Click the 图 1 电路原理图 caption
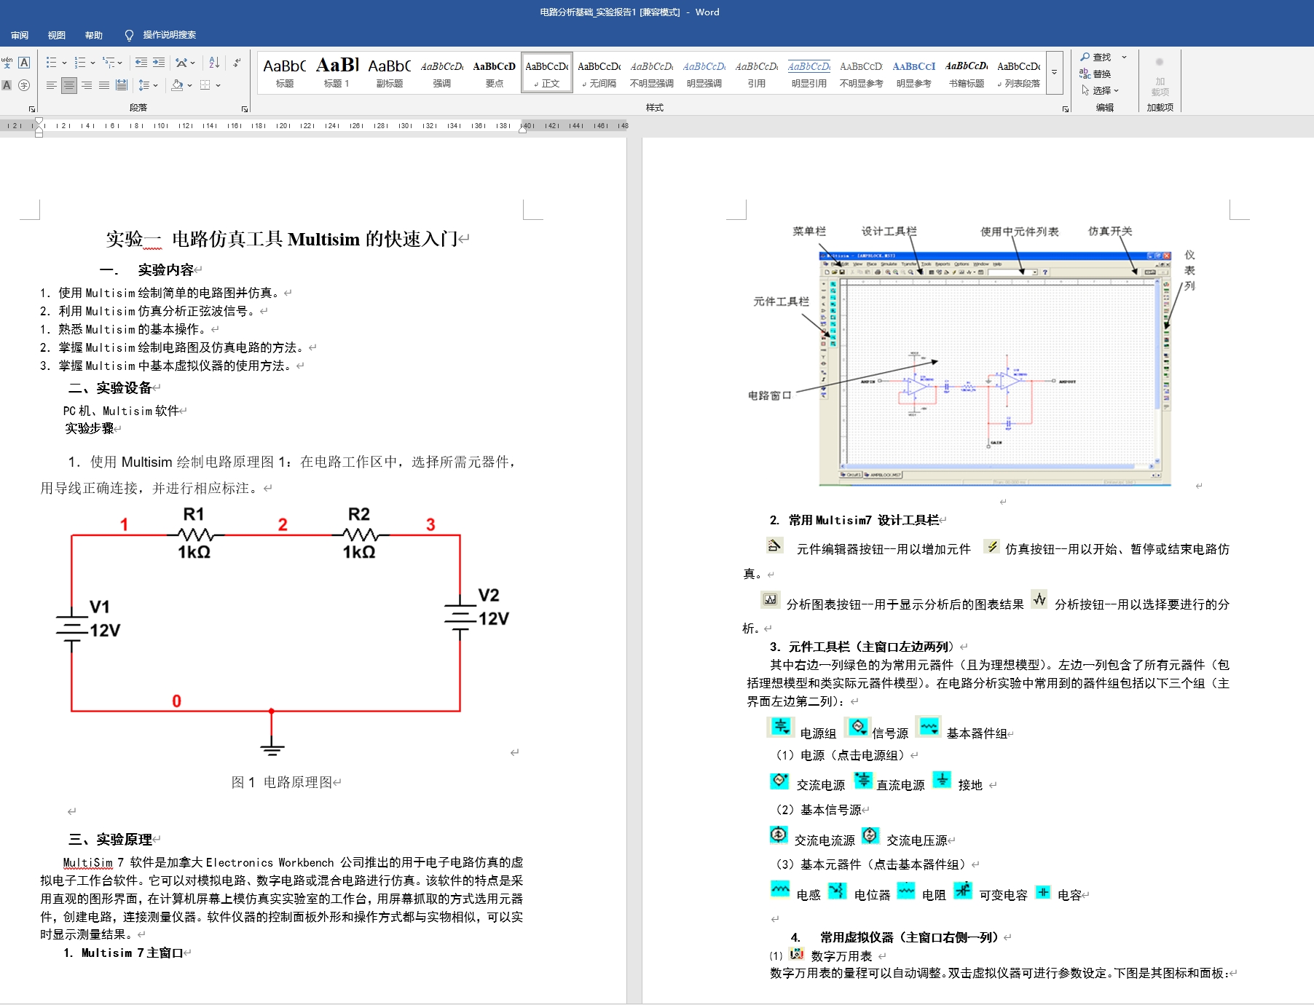Viewport: 1314px width, 1005px height. coord(282,782)
